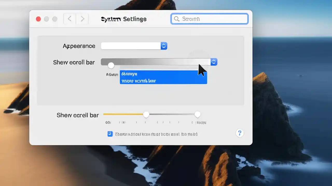Toggle the green zoom traffic light
The height and width of the screenshot is (186, 332).
[55, 19]
